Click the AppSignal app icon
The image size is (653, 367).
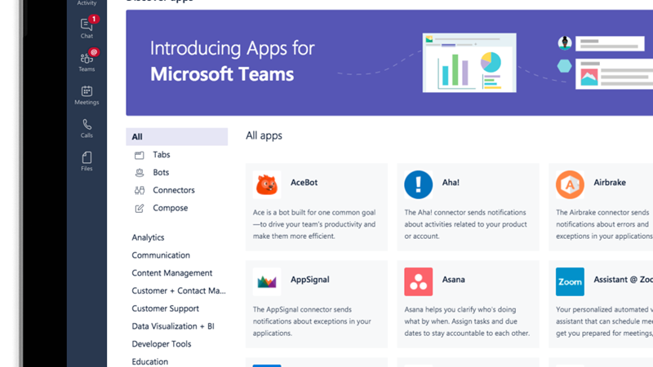tap(267, 281)
